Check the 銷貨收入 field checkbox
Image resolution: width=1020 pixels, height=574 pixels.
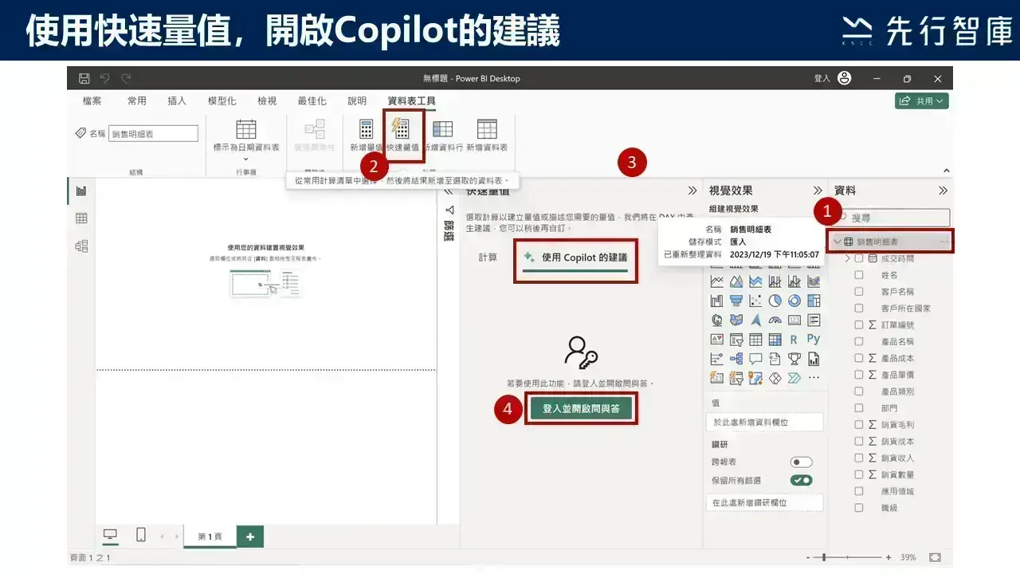(859, 458)
